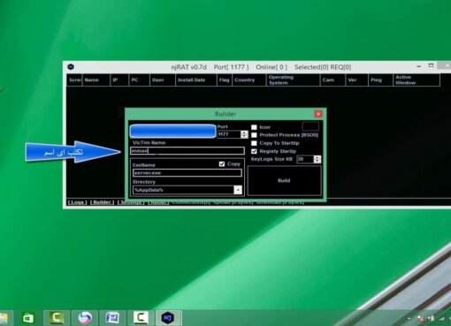The height and width of the screenshot is (326, 451).
Task: Tick the Copy To StartUp checkbox
Action: click(x=254, y=143)
